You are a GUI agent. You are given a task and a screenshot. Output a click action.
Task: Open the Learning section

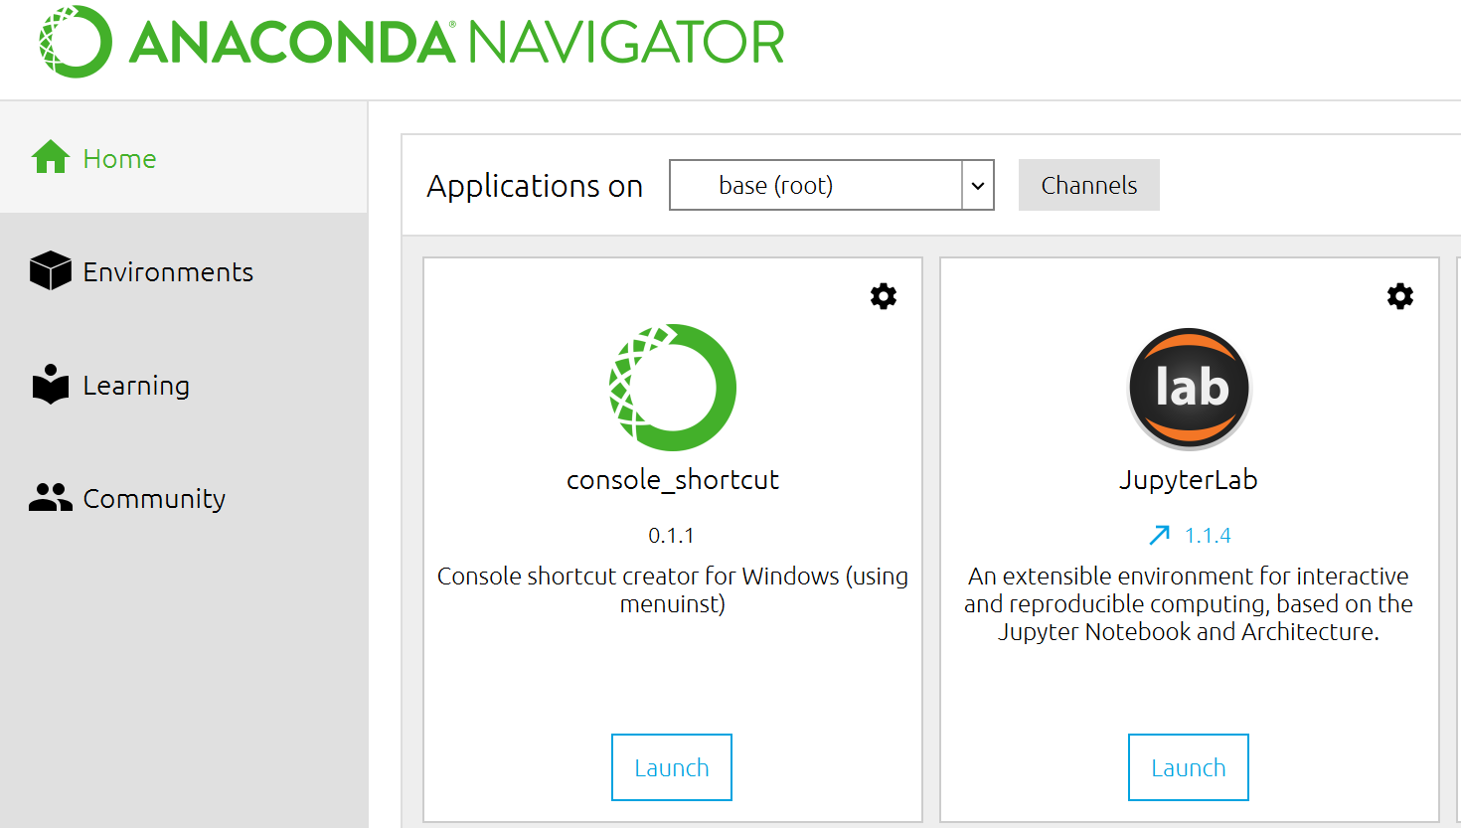tap(136, 386)
